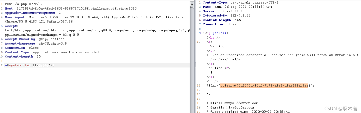Click the '/var/www/html/a.php' path text
This screenshot has width=361, height=113.
pyautogui.click(x=229, y=59)
